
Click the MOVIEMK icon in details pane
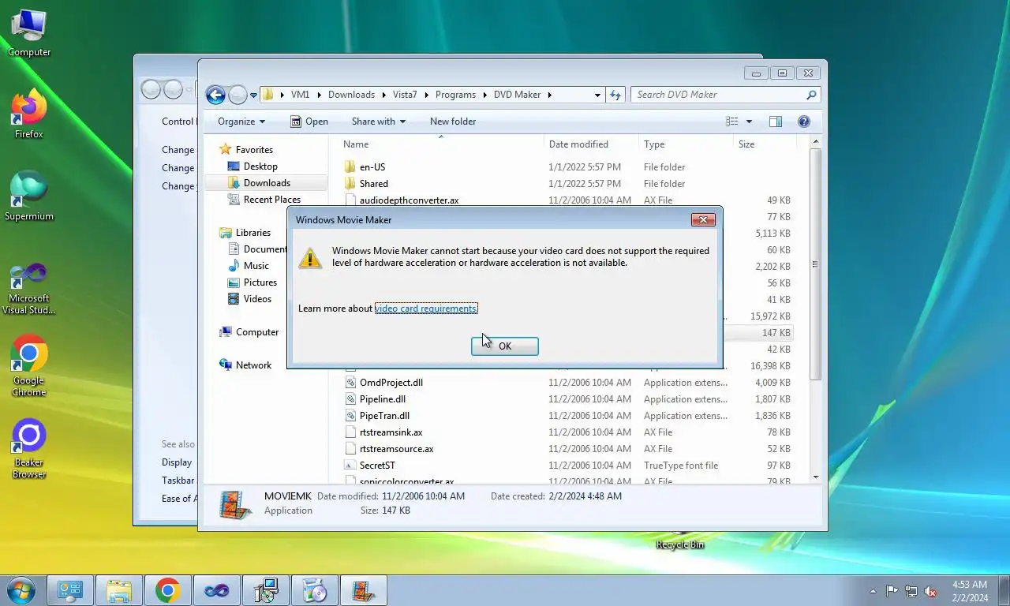234,503
